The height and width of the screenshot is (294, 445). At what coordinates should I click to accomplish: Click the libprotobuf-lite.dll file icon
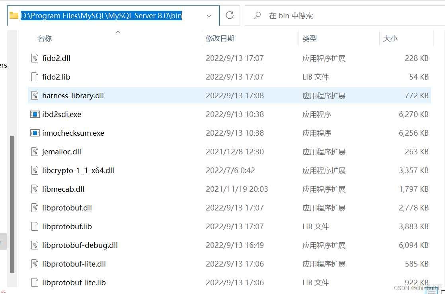click(35, 264)
